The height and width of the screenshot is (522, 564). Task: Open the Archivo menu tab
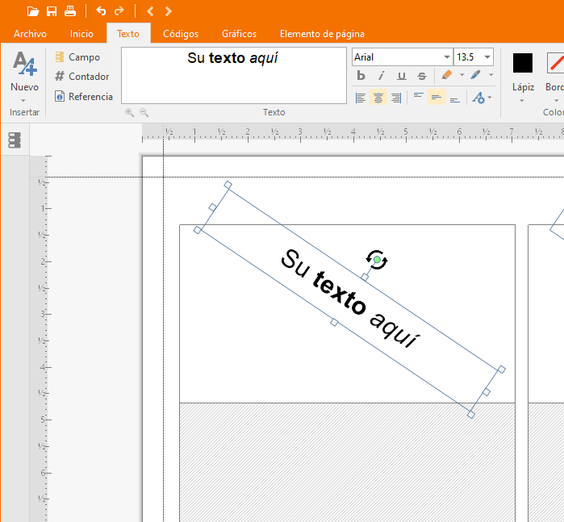coord(30,34)
